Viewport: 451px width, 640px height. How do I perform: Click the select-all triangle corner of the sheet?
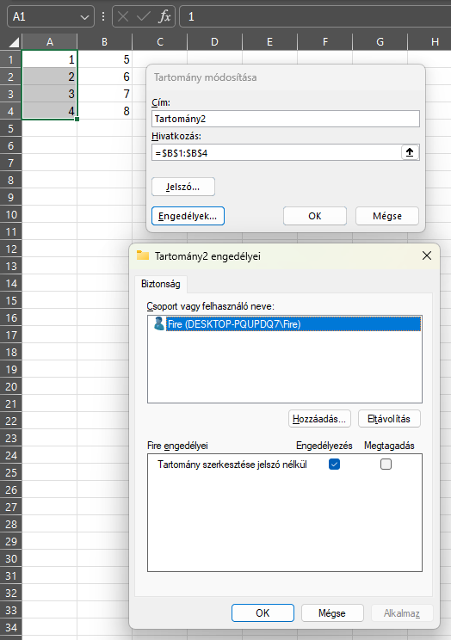click(x=14, y=42)
